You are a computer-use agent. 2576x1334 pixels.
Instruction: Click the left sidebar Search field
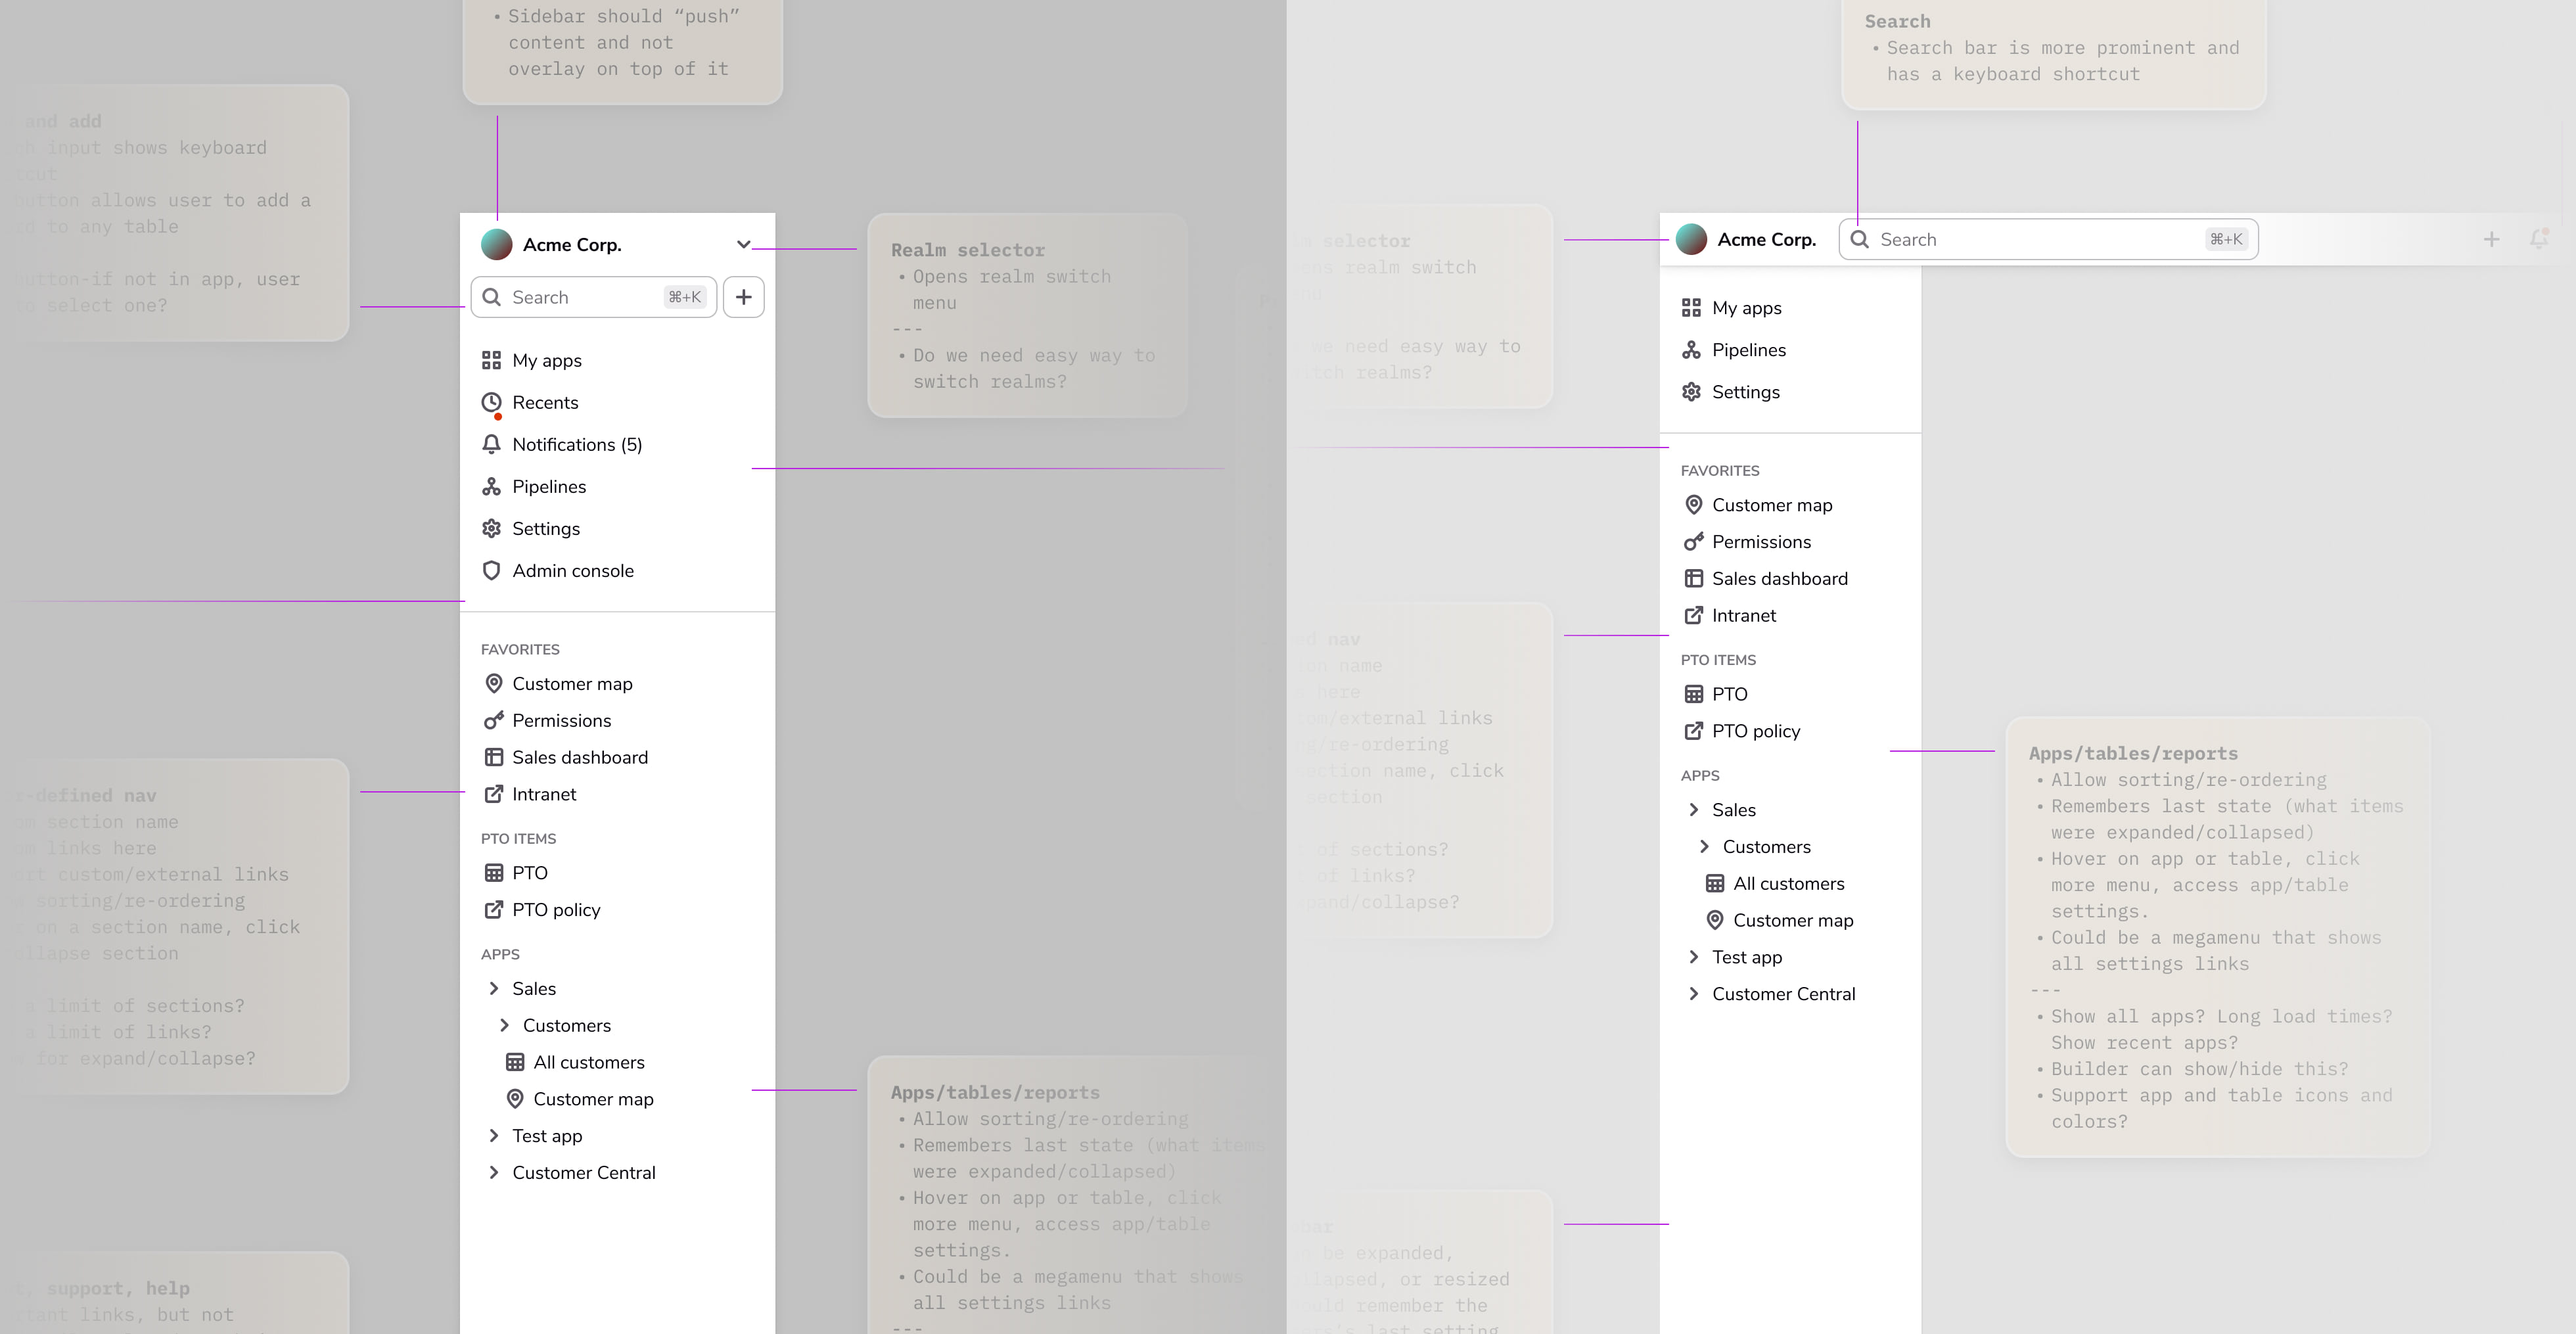pyautogui.click(x=593, y=297)
